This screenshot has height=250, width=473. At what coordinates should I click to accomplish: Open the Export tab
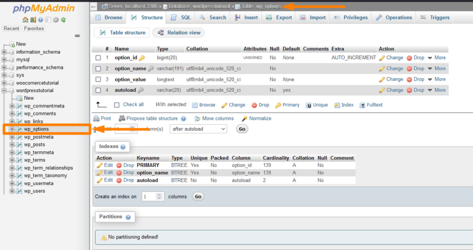[279, 17]
